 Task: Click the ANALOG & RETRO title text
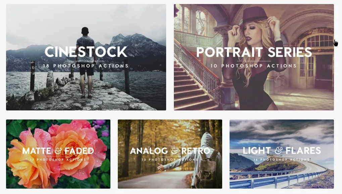coord(170,151)
